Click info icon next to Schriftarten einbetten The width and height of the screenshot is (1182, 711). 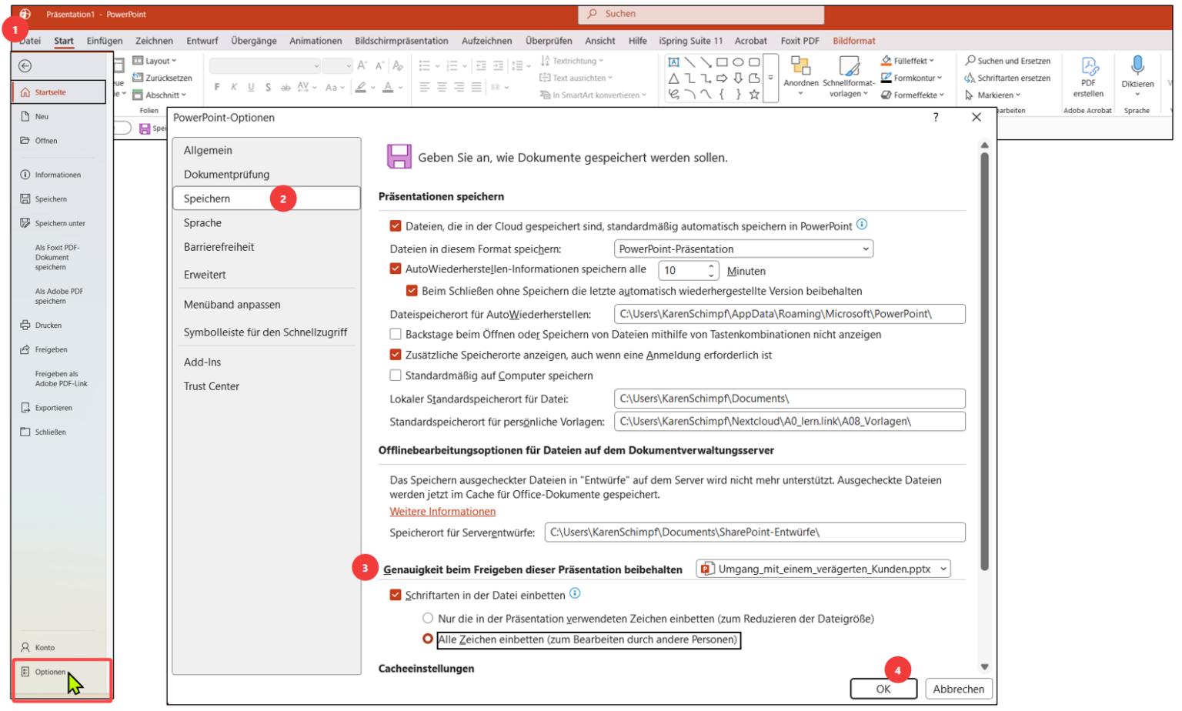tap(575, 593)
